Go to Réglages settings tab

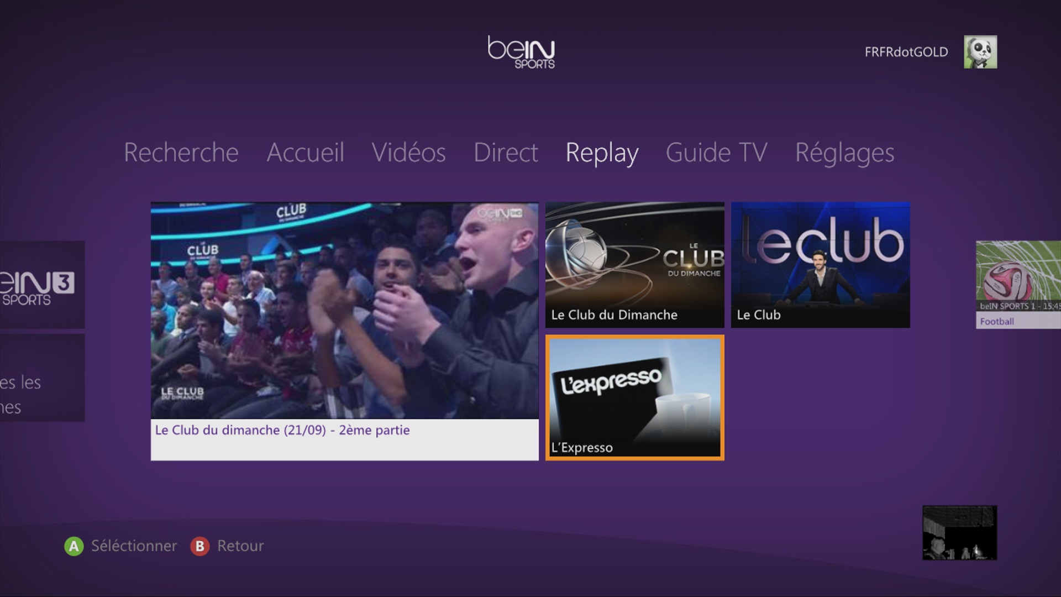(844, 153)
